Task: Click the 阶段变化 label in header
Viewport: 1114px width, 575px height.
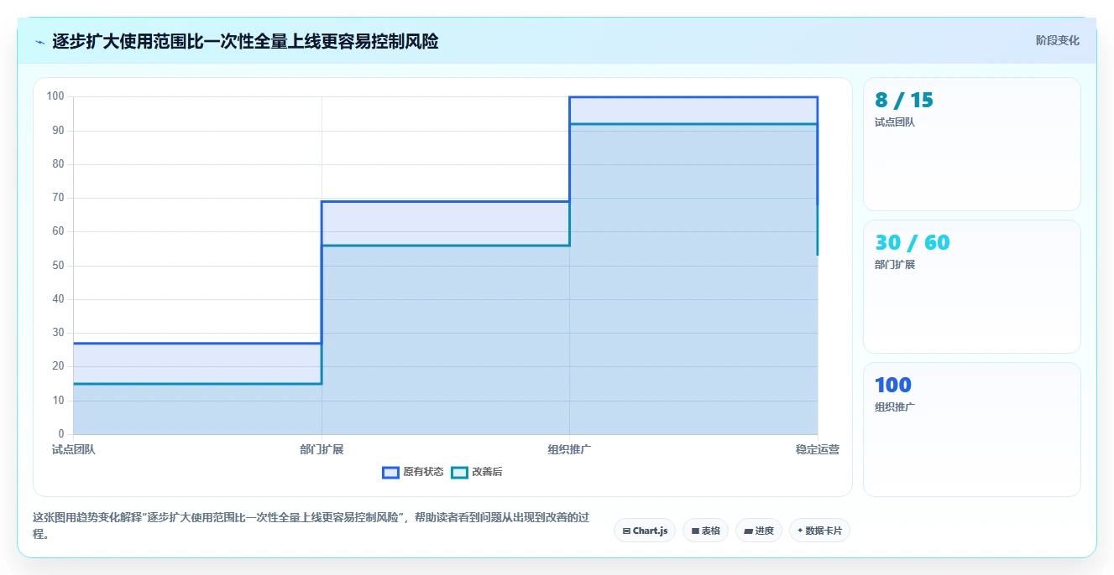Action: point(1057,40)
